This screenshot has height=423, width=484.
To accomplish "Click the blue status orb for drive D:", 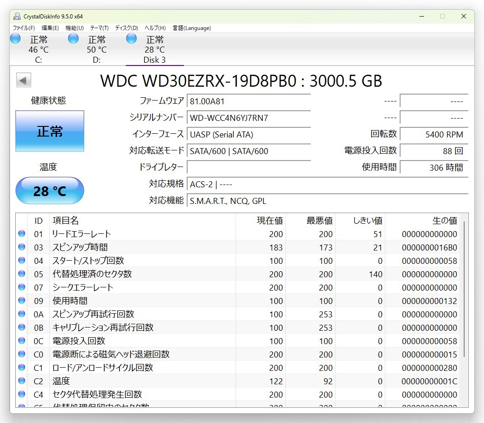I will coord(73,39).
